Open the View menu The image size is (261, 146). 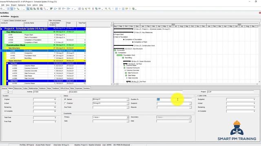pyautogui.click(x=8, y=5)
